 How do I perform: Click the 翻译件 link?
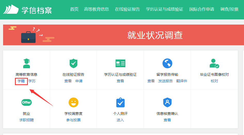(x=182, y=81)
